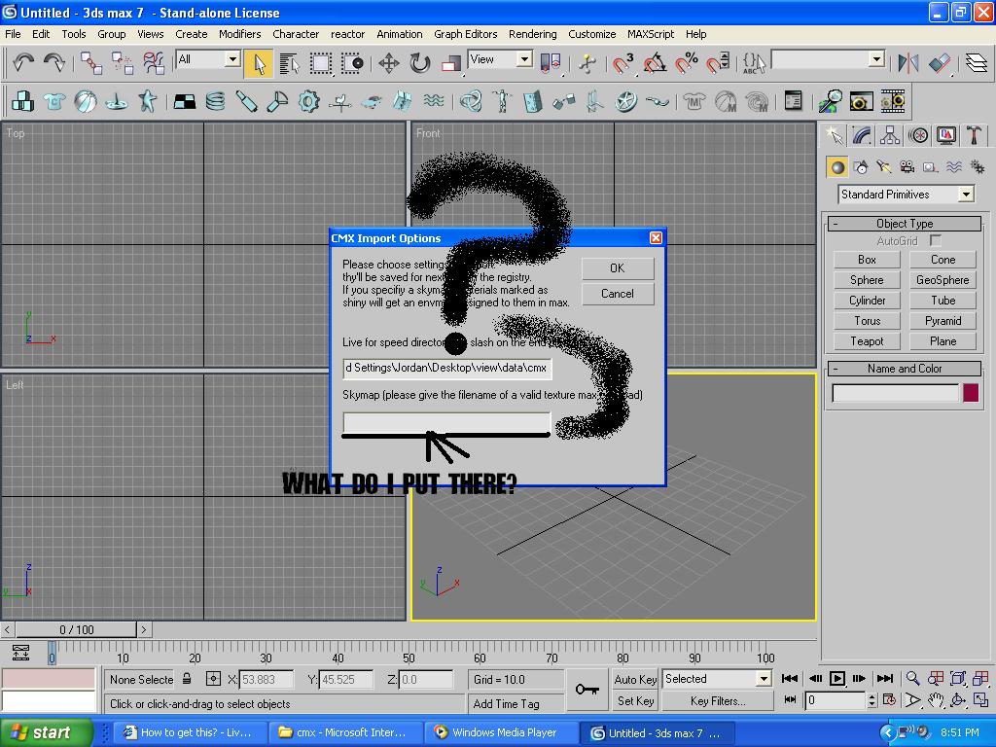Viewport: 996px width, 747px height.
Task: Switch to the Utilities hammer tab
Action: point(974,135)
